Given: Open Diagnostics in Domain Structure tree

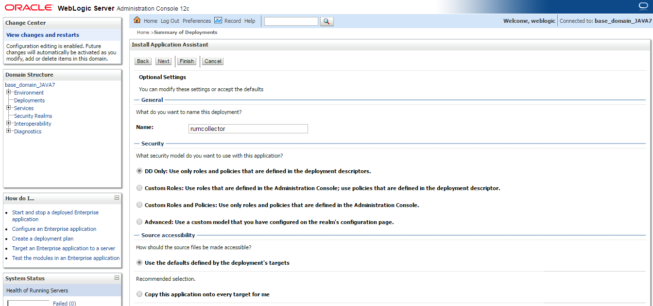Looking at the screenshot, I should pos(28,131).
